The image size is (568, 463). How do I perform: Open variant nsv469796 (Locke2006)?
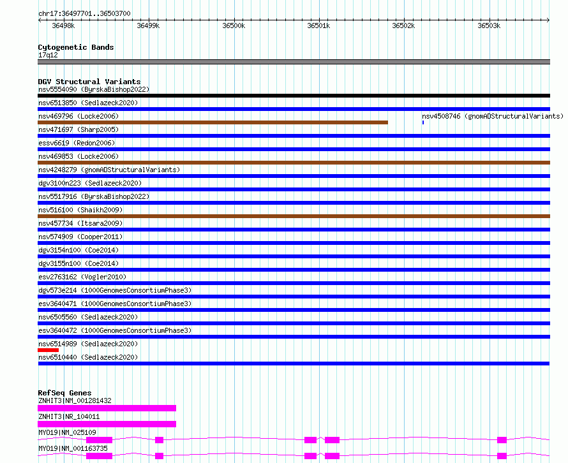[x=78, y=116]
